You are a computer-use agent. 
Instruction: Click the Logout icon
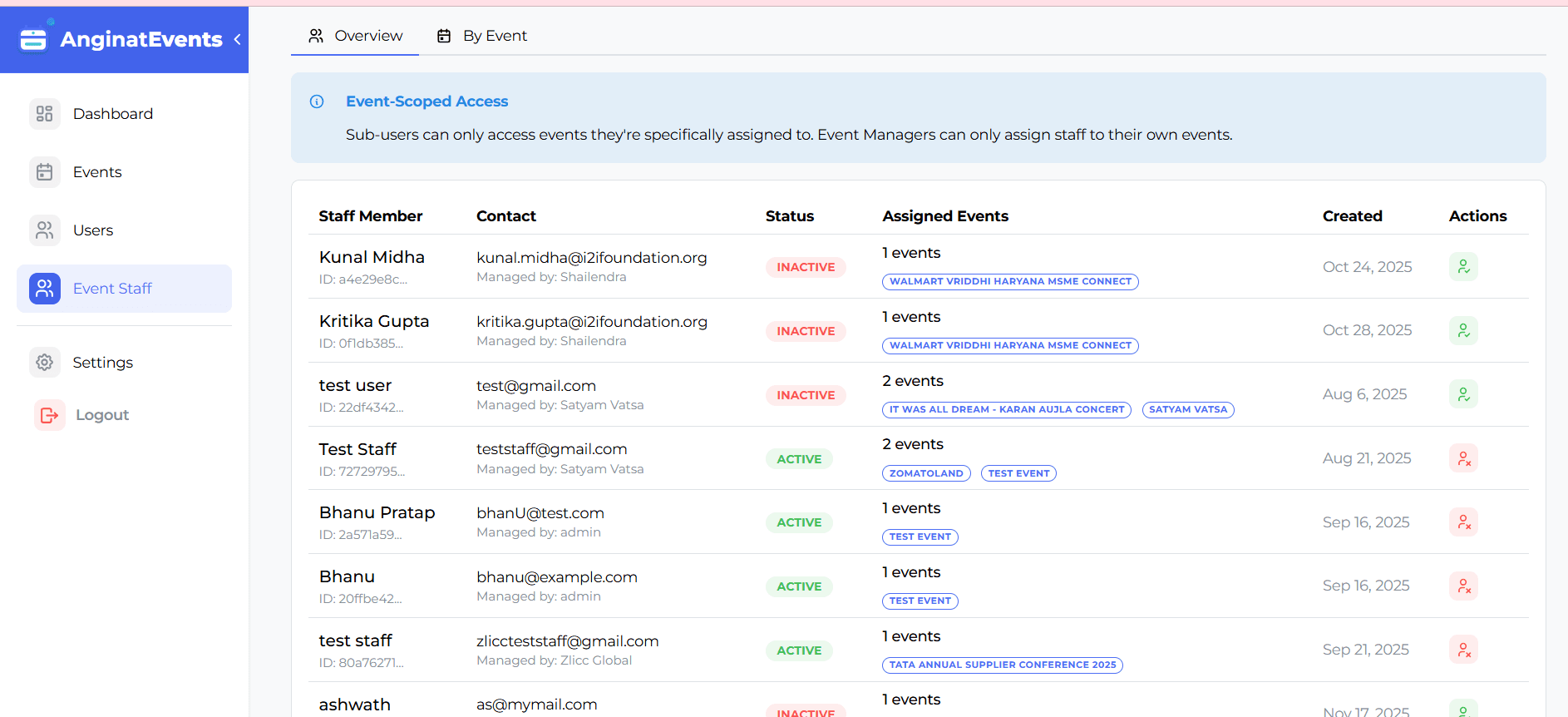tap(49, 415)
